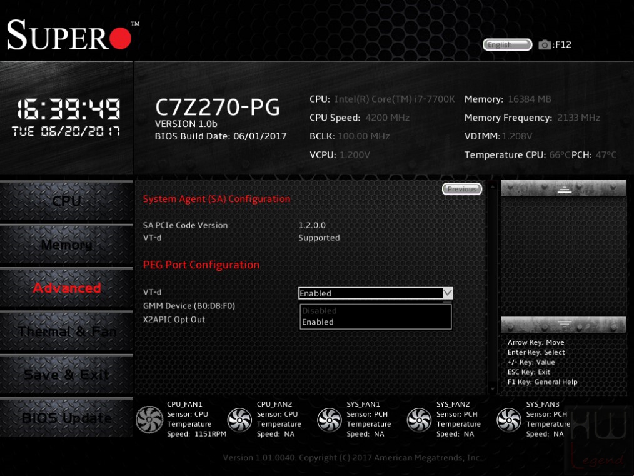Click the PEG Port Configuration heading
This screenshot has width=634, height=476.
point(201,265)
